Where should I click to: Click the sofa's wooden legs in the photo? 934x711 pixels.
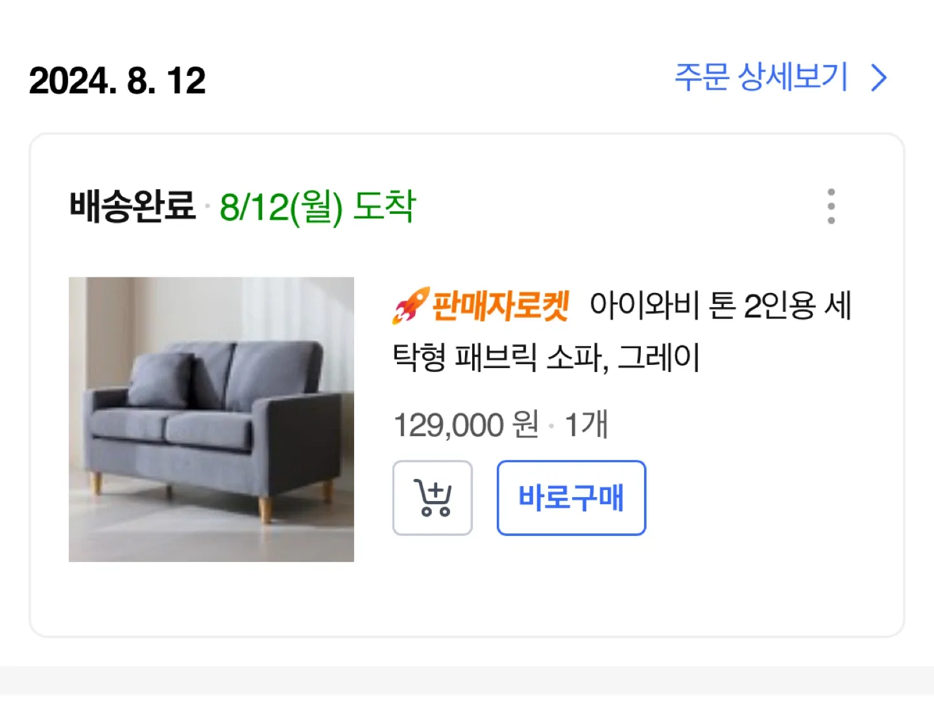pyautogui.click(x=264, y=507)
